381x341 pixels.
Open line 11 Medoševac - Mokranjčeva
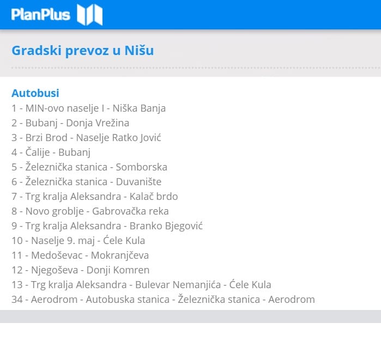coord(80,255)
